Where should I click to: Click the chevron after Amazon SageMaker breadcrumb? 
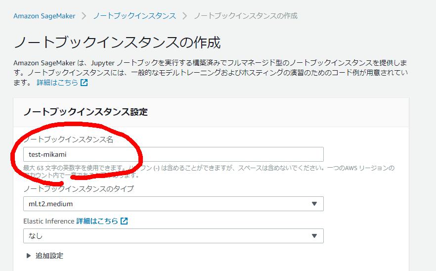coord(84,16)
